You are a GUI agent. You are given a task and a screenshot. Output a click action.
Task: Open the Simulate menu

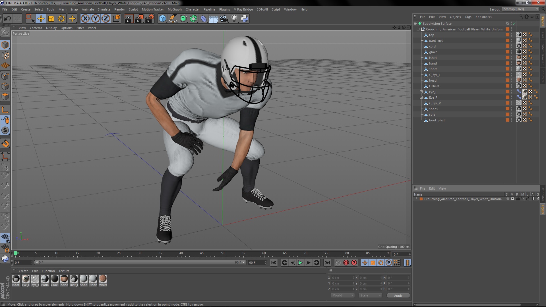point(104,9)
